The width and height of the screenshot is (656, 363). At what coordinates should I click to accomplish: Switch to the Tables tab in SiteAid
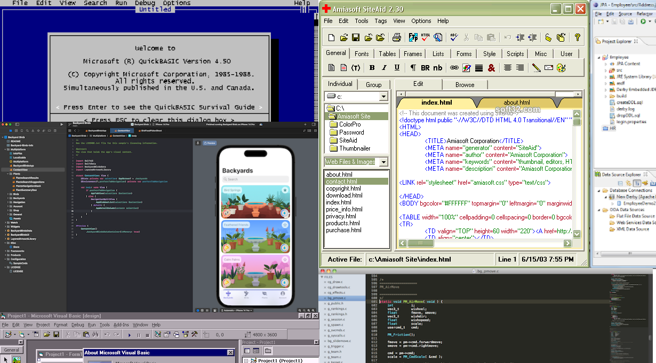[x=387, y=54]
